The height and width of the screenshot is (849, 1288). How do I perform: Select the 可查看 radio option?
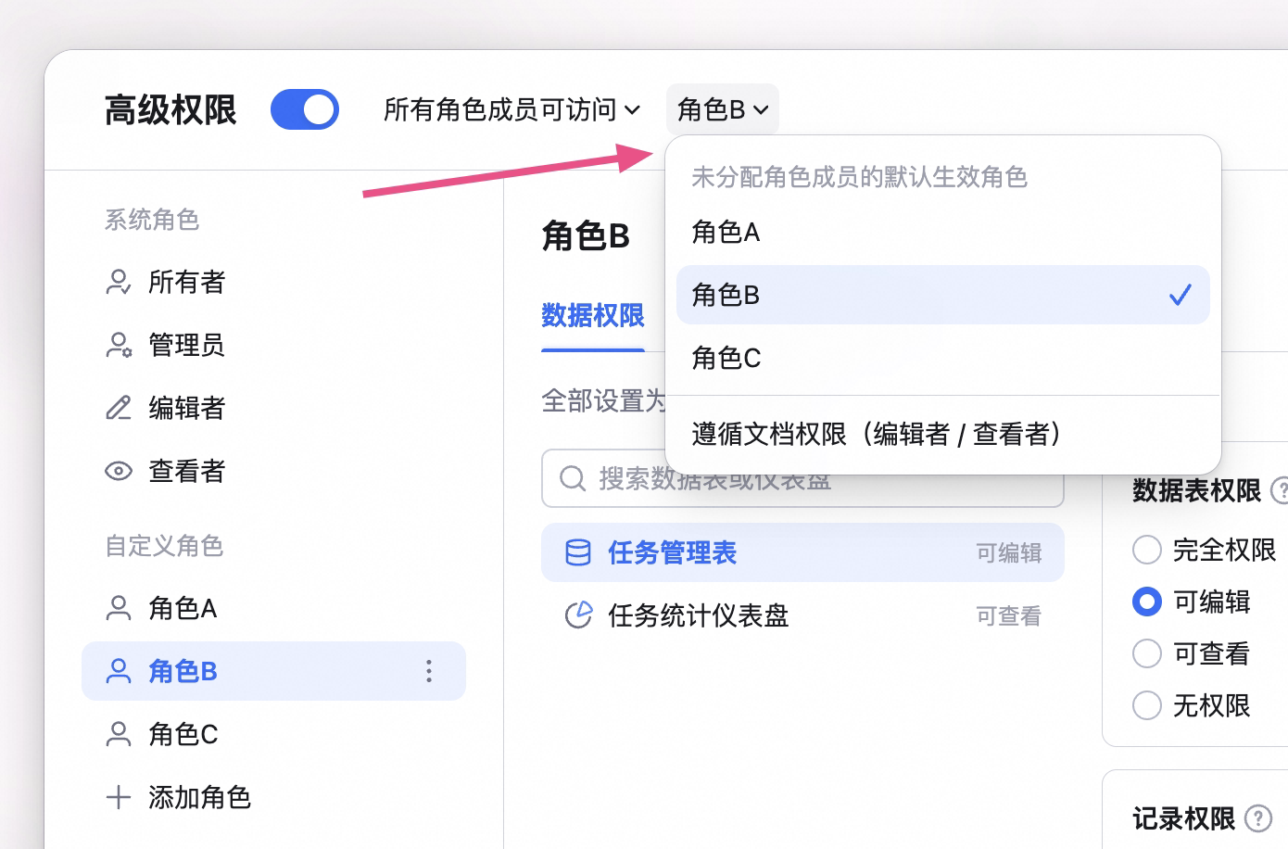tap(1146, 653)
